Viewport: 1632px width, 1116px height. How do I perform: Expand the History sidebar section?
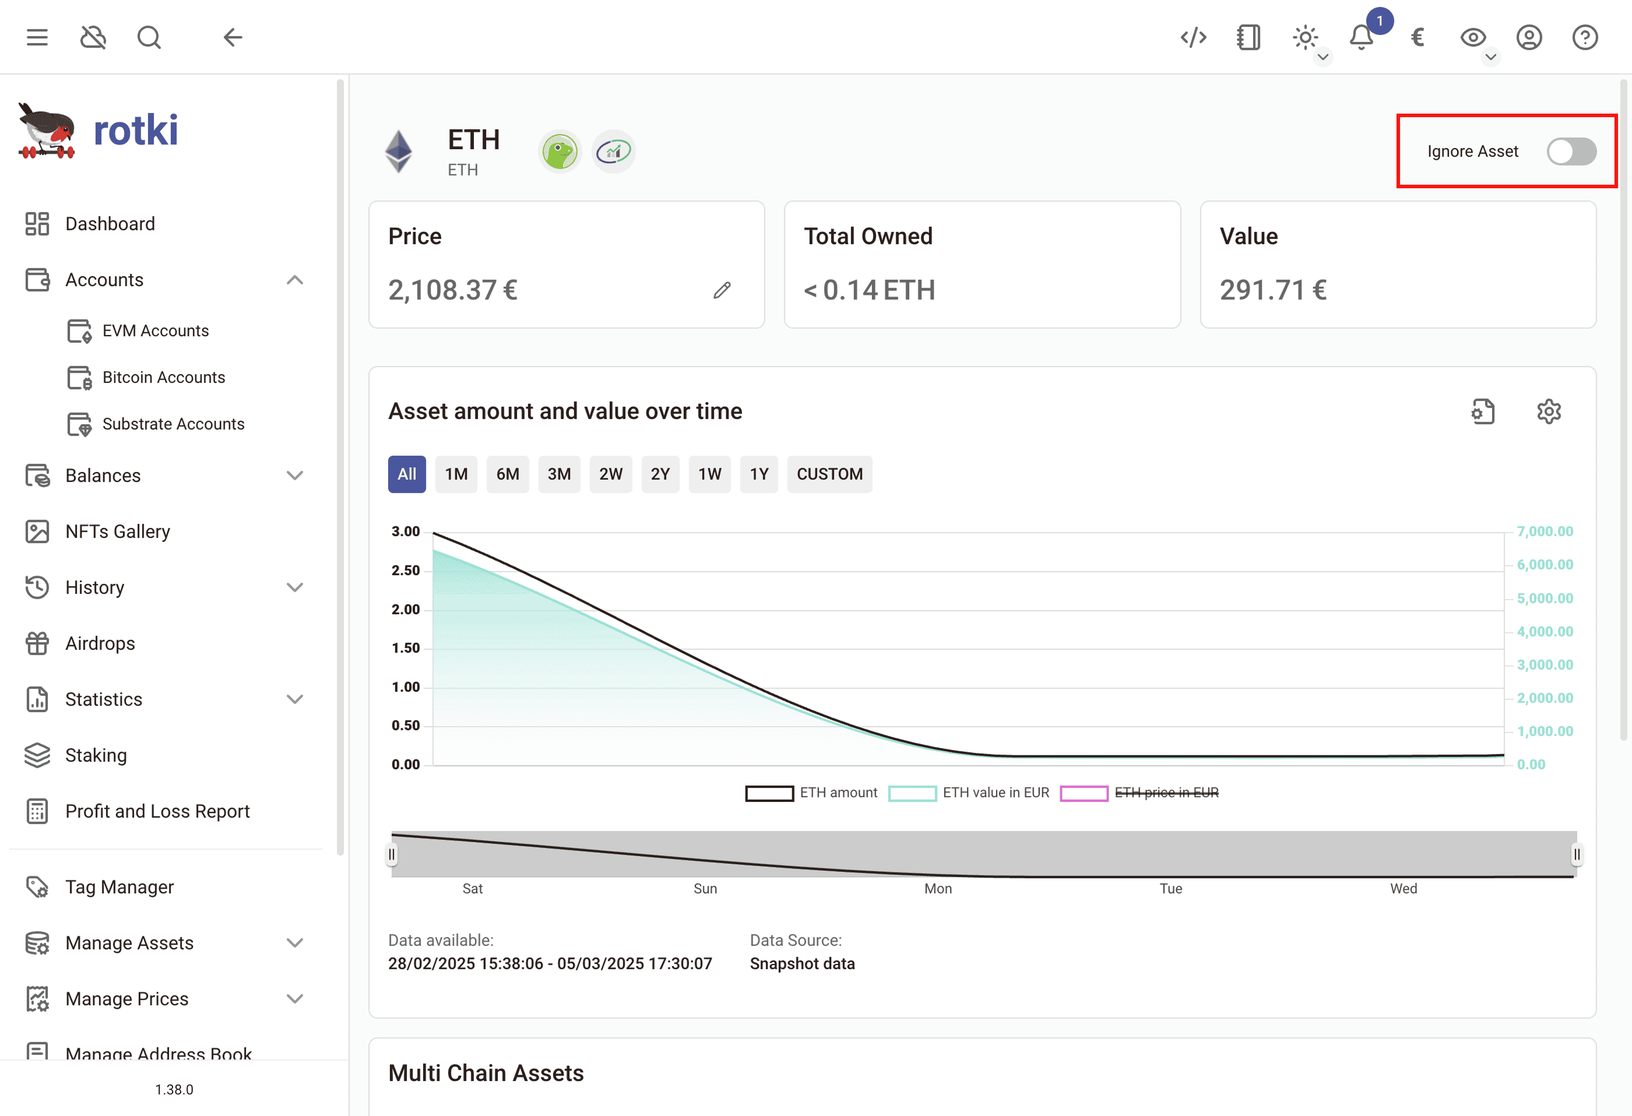[295, 587]
